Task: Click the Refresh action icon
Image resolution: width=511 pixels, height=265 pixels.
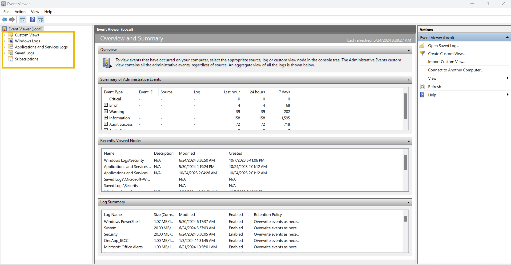Action: [x=423, y=87]
